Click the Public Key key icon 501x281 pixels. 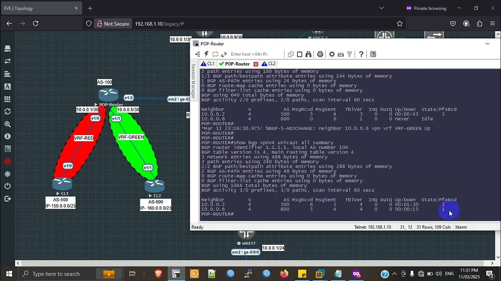(350, 54)
